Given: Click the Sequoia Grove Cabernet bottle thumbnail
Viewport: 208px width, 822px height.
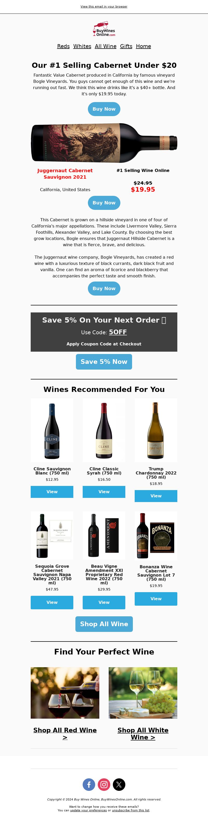Looking at the screenshot, I should tap(52, 536).
